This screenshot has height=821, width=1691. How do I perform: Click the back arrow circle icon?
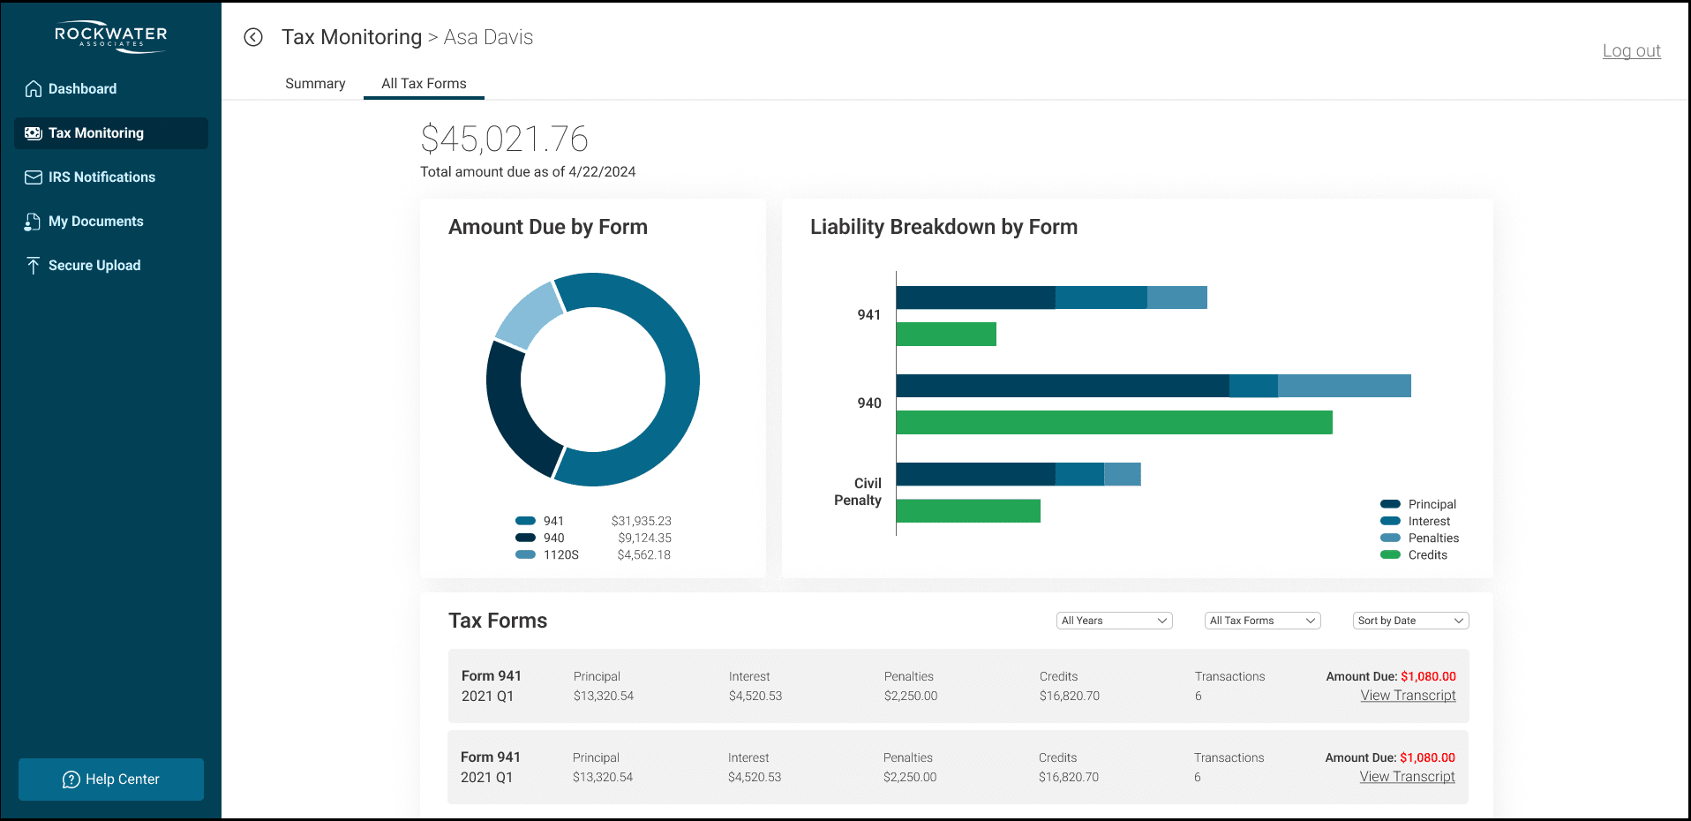click(253, 37)
